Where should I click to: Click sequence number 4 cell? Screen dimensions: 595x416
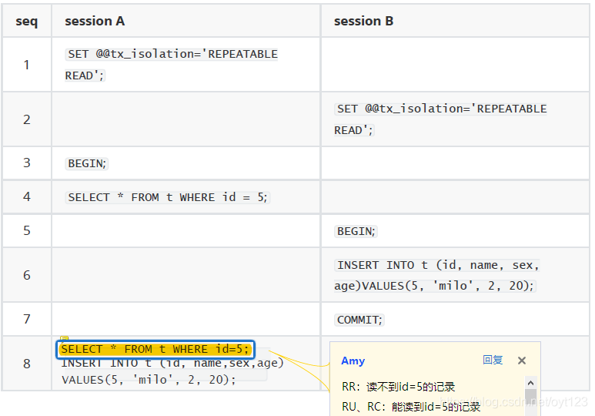27,196
